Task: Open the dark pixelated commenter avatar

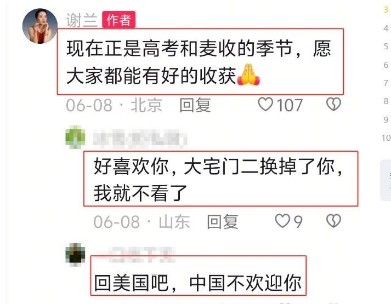Action: pos(75,255)
